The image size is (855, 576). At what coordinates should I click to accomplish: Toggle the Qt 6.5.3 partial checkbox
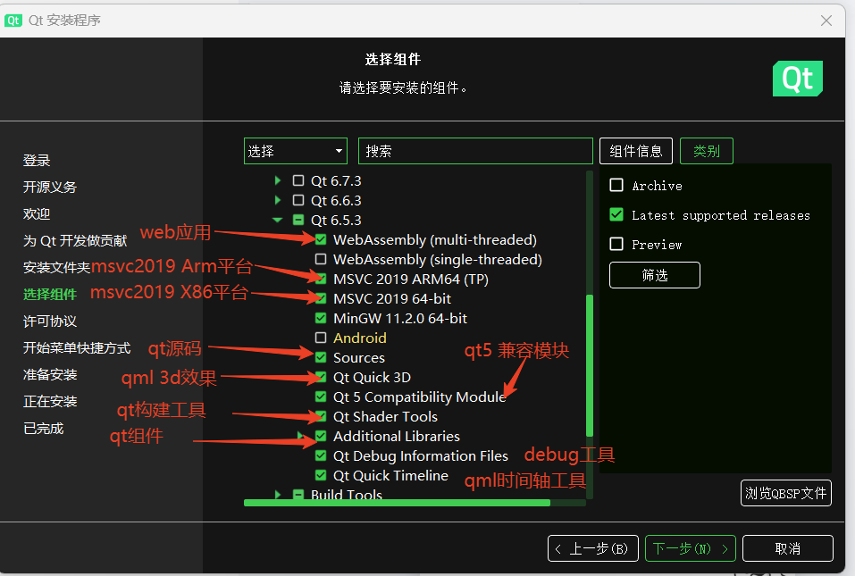click(x=298, y=220)
